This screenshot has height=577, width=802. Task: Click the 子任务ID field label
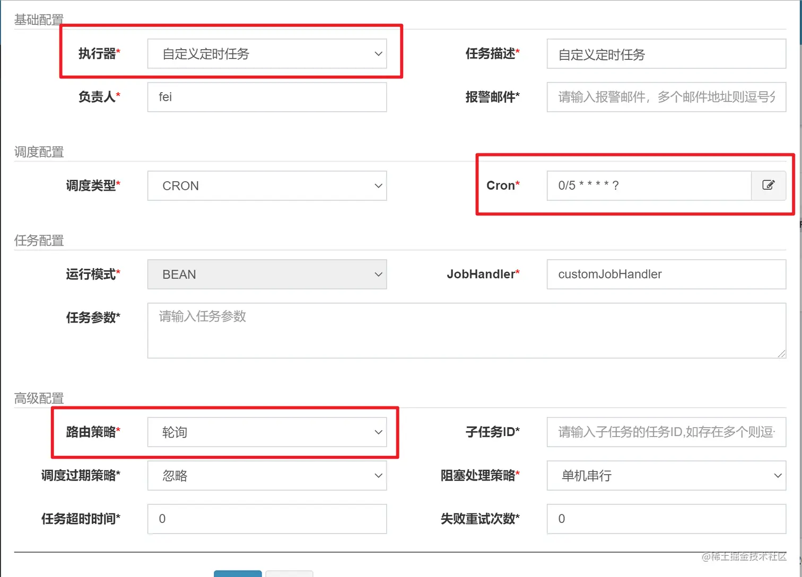pyautogui.click(x=493, y=432)
